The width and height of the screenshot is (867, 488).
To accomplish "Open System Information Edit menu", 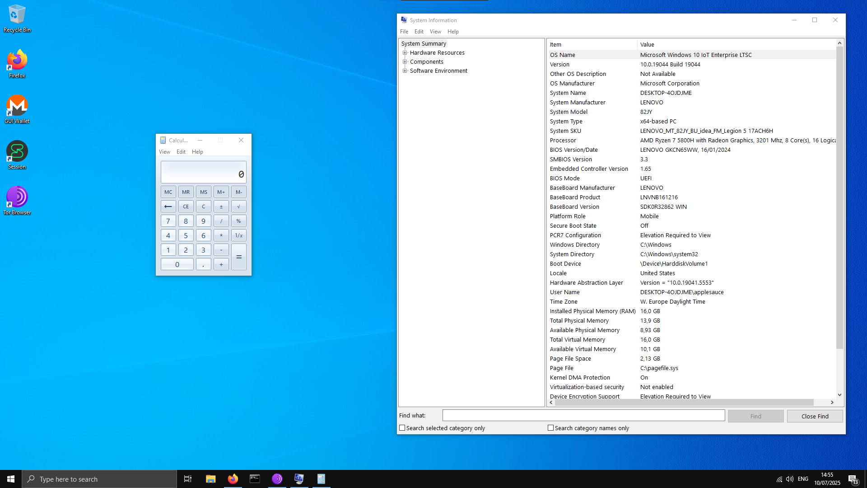I will (419, 32).
